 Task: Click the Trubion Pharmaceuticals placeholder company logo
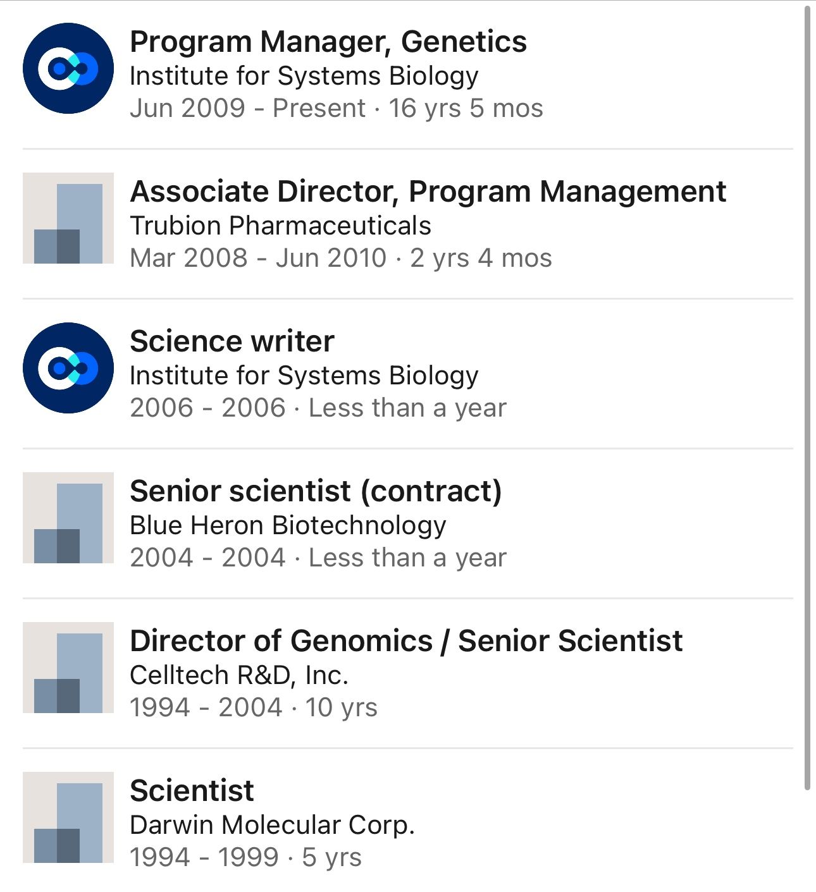pos(68,218)
